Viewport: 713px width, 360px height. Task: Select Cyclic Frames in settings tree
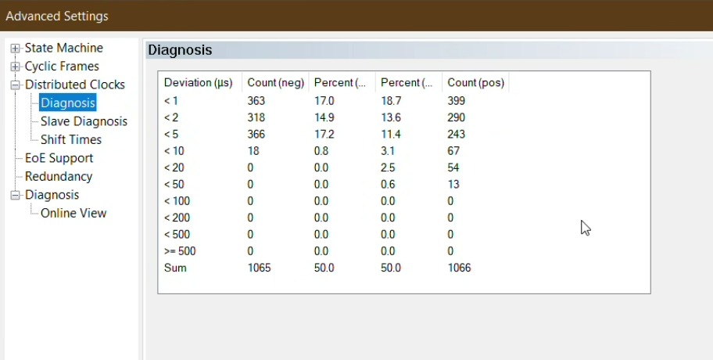point(62,67)
